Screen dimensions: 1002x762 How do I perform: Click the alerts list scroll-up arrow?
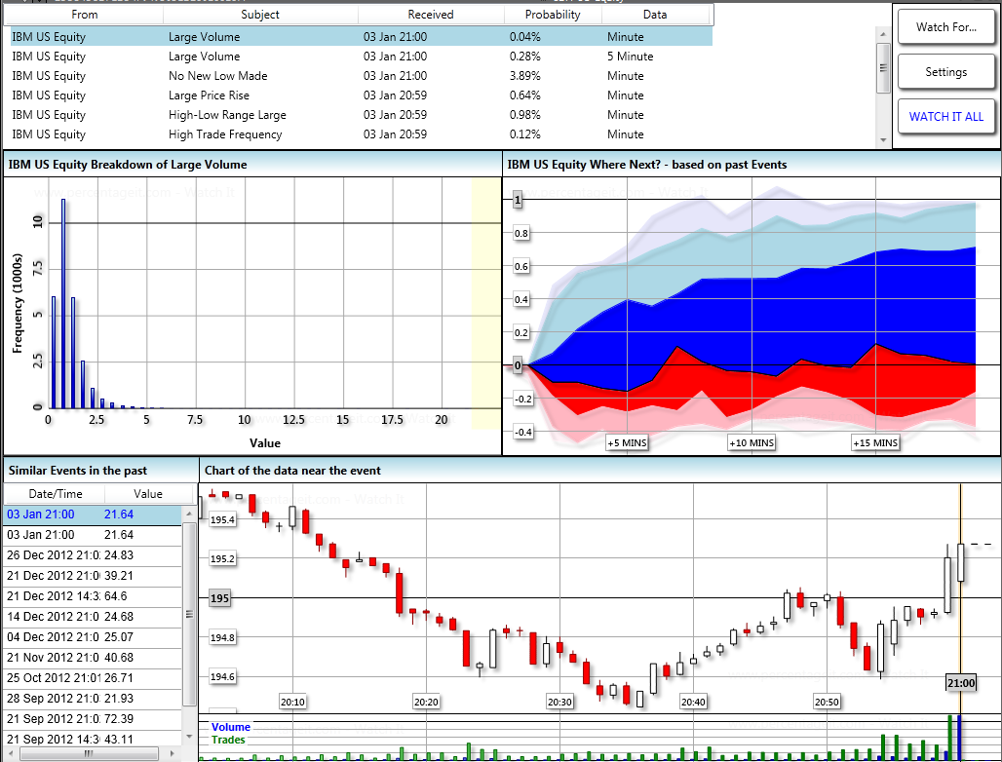coord(883,34)
